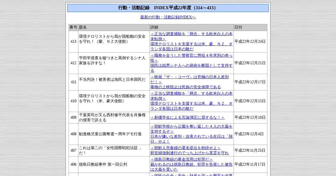This screenshot has width=336, height=176.
Task: Click title 環境テロリストから我が国船舶の安全を守れ！（米、豪大使館）
Action: (112, 98)
